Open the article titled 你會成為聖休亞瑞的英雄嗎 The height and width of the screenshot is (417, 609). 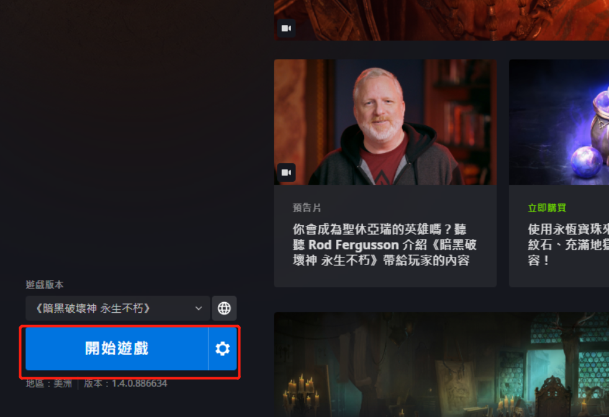[x=384, y=244]
